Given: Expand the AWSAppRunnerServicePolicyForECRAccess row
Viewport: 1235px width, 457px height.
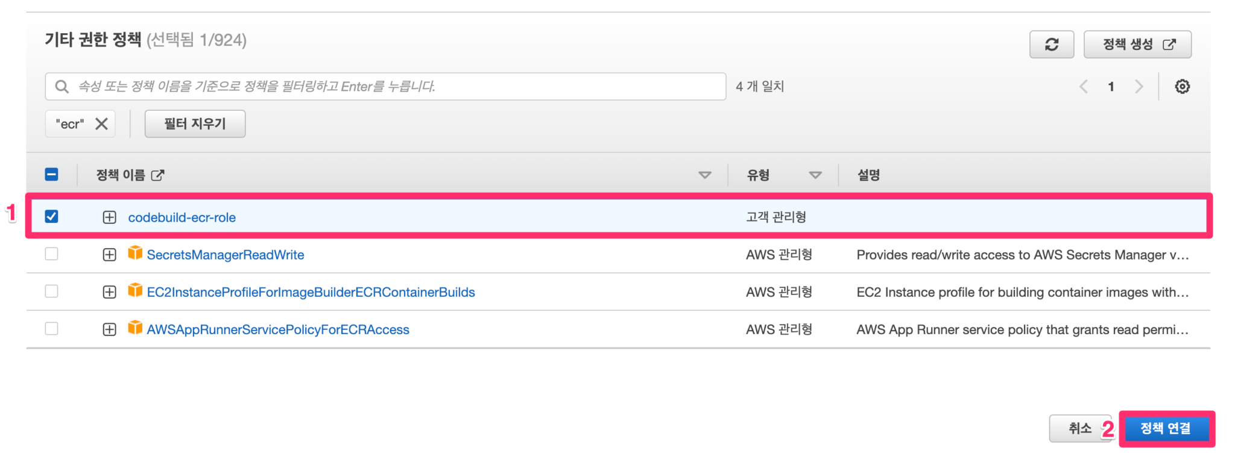Looking at the screenshot, I should pos(109,329).
